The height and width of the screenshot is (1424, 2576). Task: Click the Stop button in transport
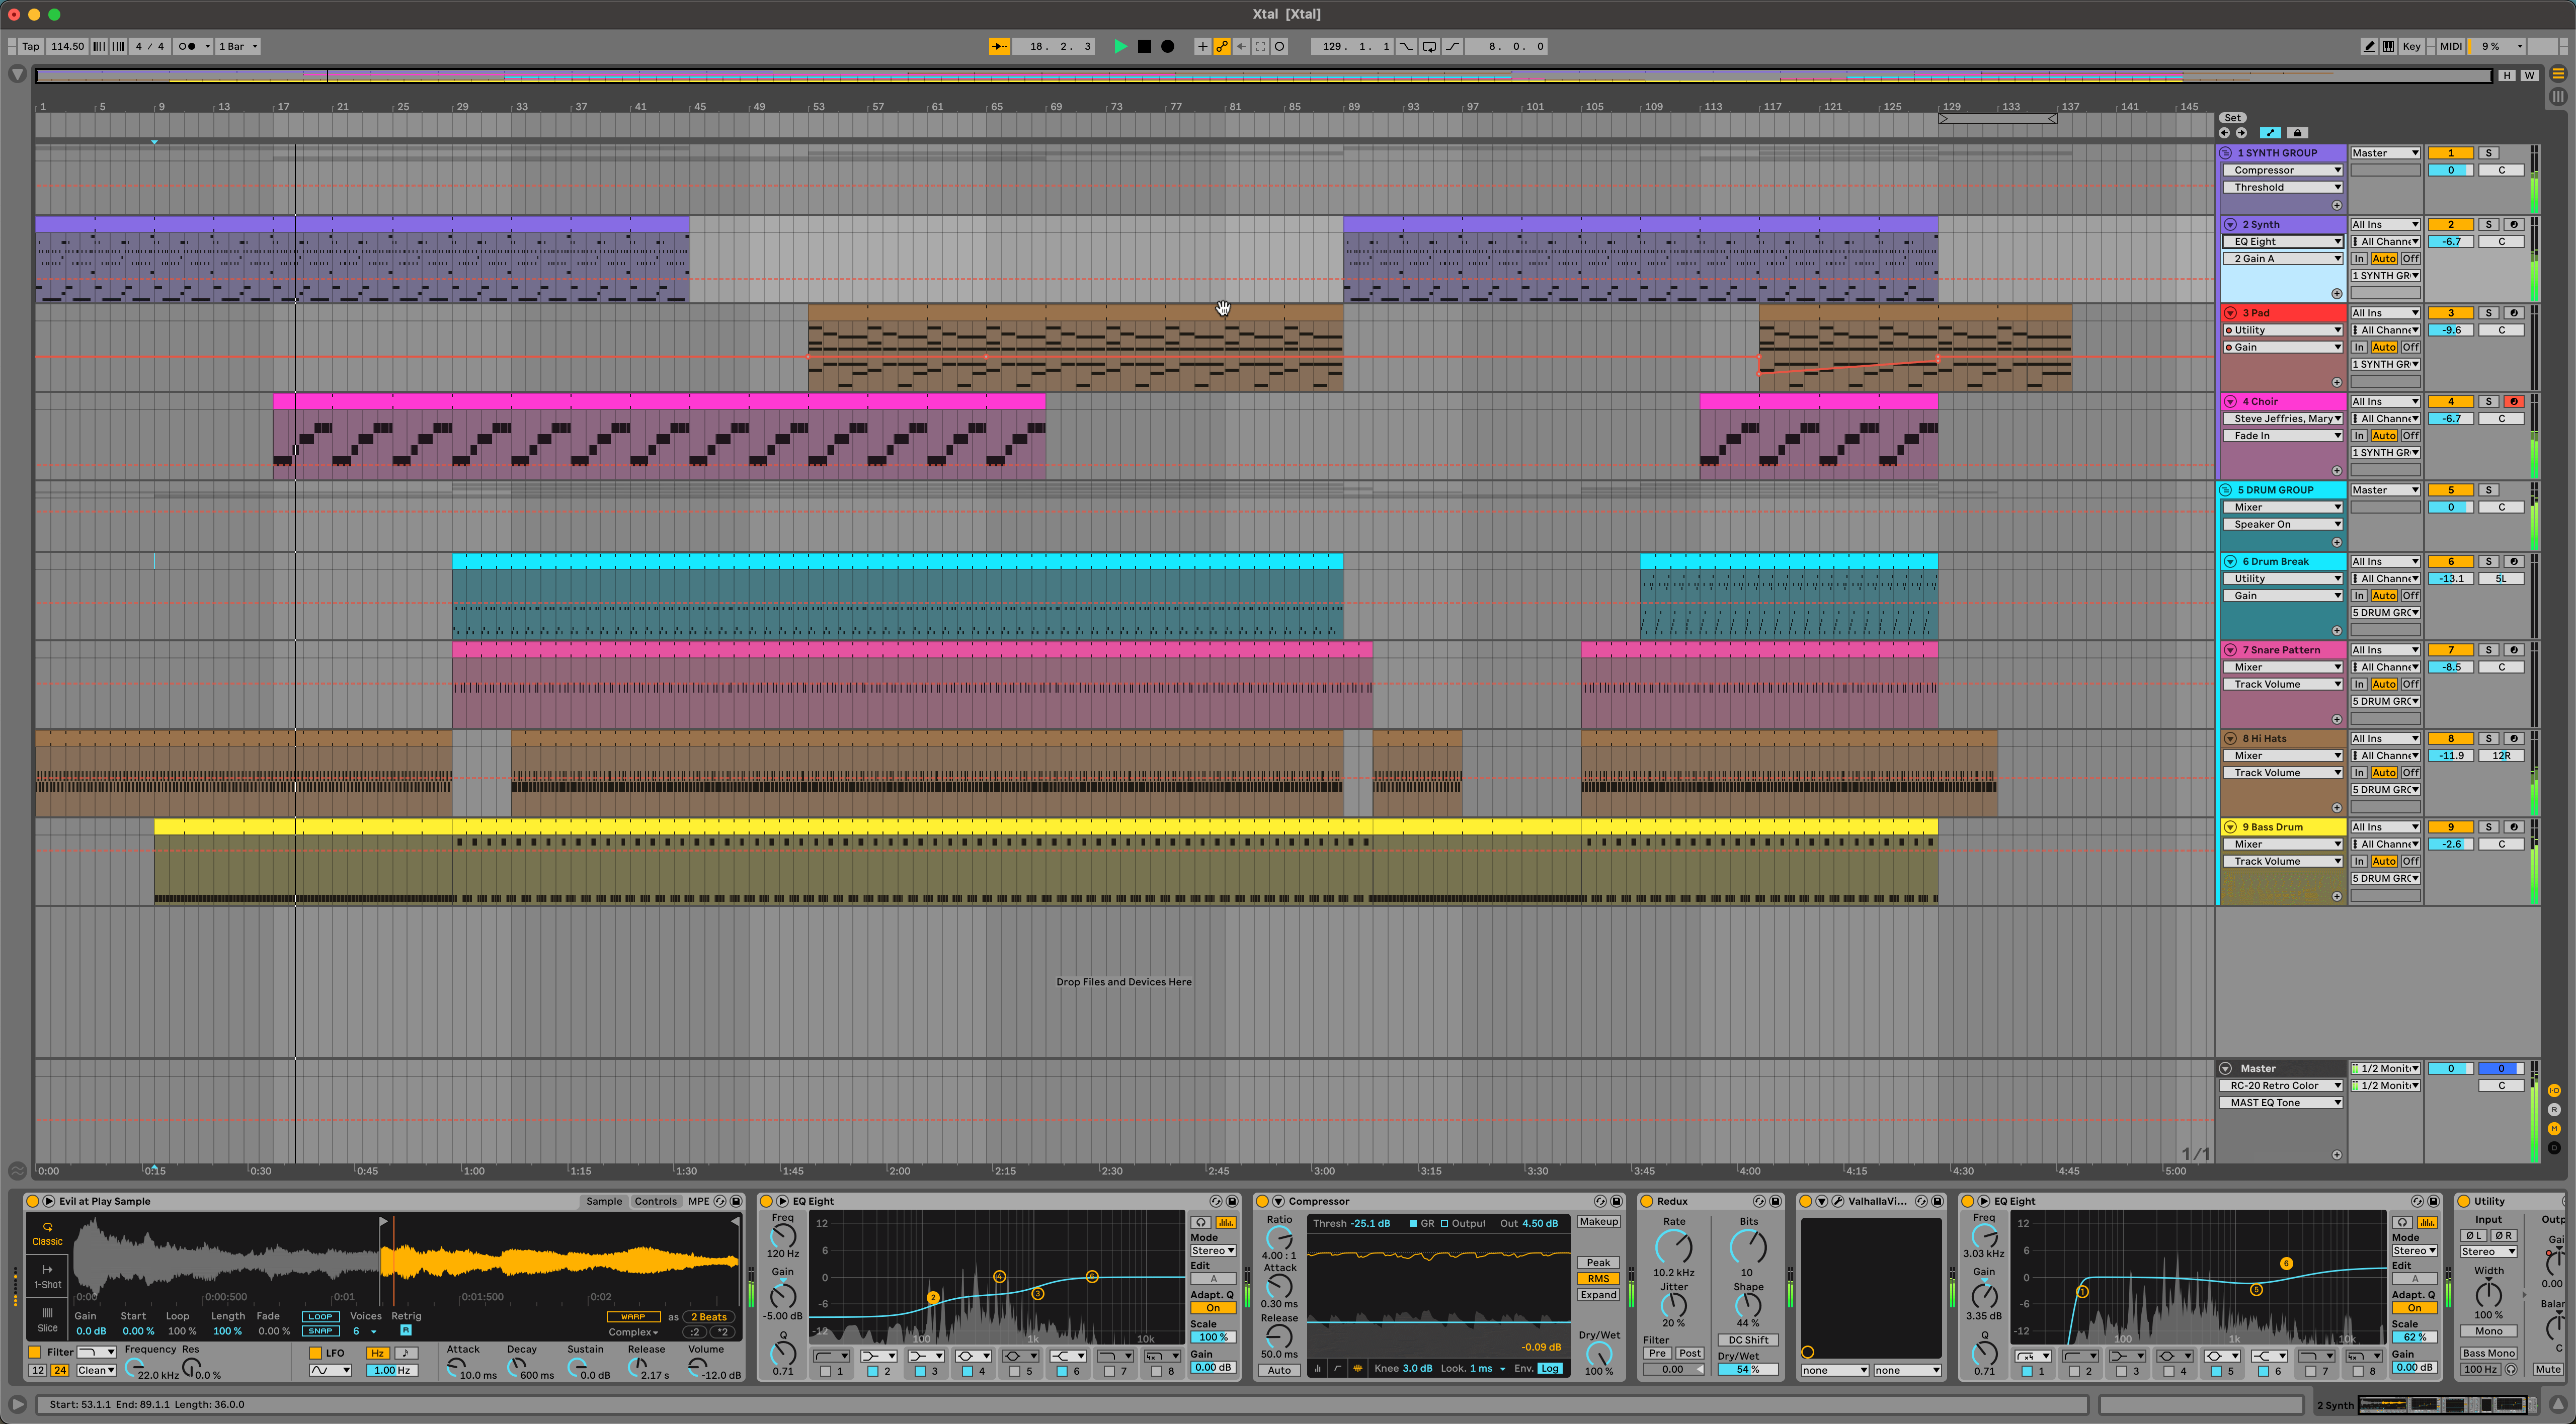[x=1144, y=46]
